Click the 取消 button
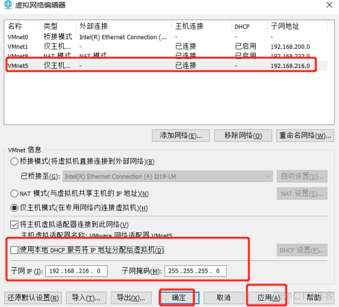339x307 pixels. (x=223, y=298)
